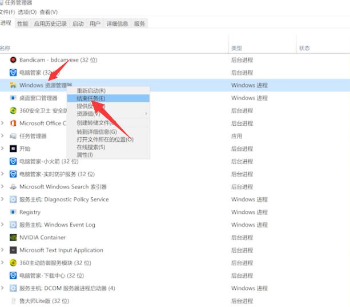Switch to the 详细信息 tab
This screenshot has width=350, height=307.
tap(117, 23)
